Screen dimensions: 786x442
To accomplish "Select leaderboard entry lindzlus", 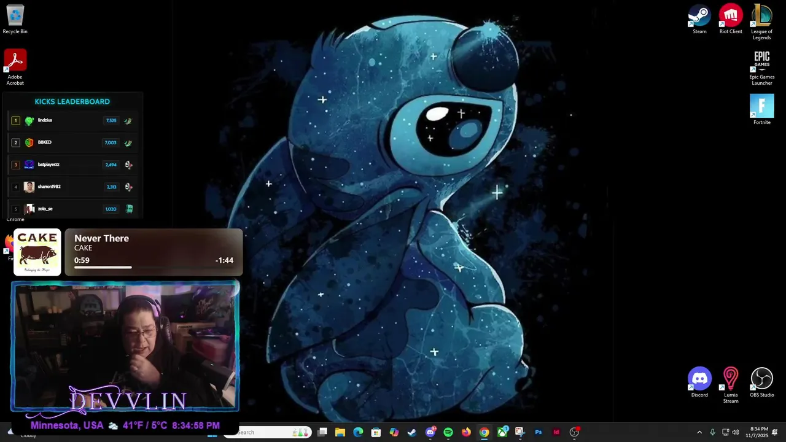I will pos(72,120).
